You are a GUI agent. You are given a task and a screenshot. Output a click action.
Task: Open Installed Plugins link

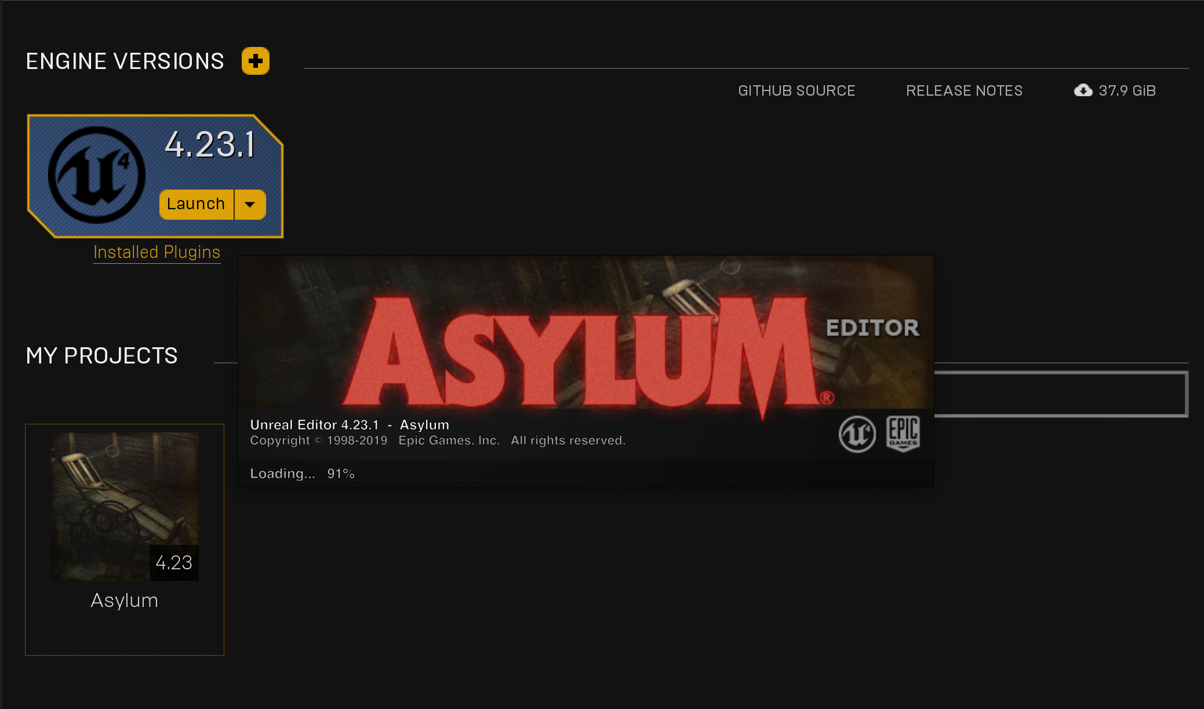(x=157, y=252)
